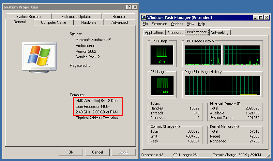Click the CPU Usage 2 % gauge
Viewport: 273px width, 161px height.
(x=162, y=55)
